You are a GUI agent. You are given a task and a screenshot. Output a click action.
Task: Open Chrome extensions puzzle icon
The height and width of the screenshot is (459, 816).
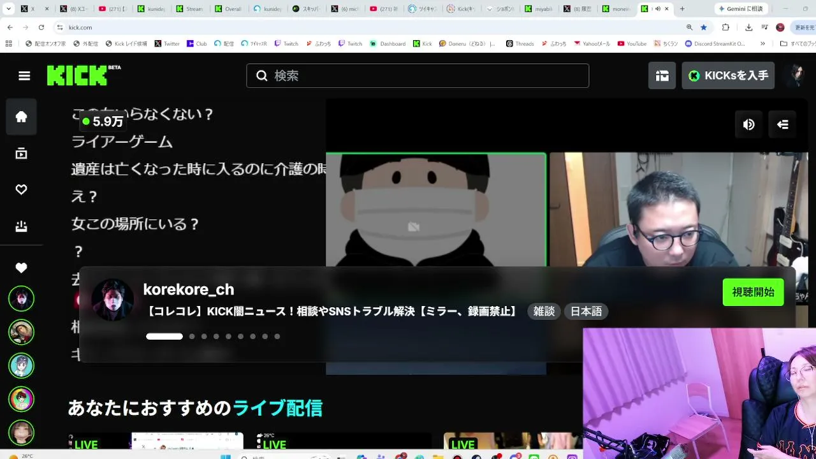pos(725,27)
